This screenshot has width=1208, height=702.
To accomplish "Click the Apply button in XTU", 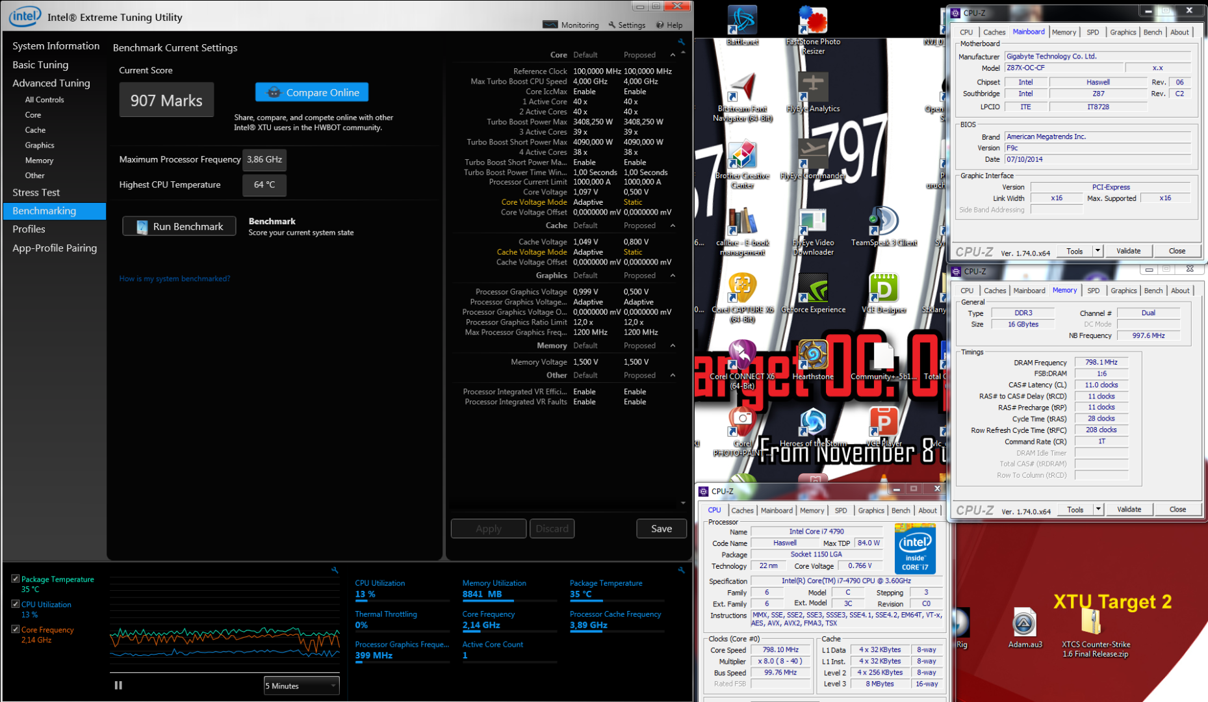I will point(489,528).
